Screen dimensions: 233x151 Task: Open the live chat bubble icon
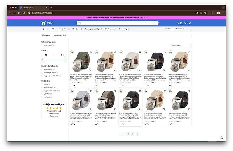pyautogui.click(x=222, y=137)
